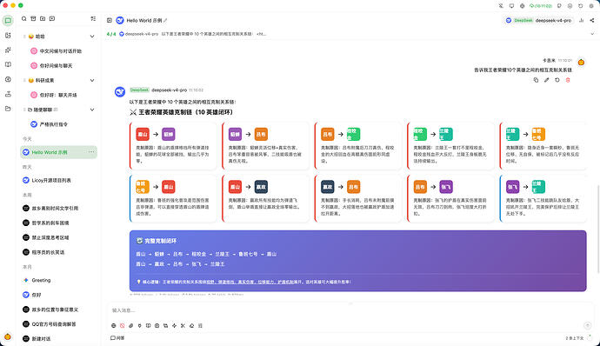Select the Hello World 示例 conversation
600x346 pixels.
coord(58,152)
